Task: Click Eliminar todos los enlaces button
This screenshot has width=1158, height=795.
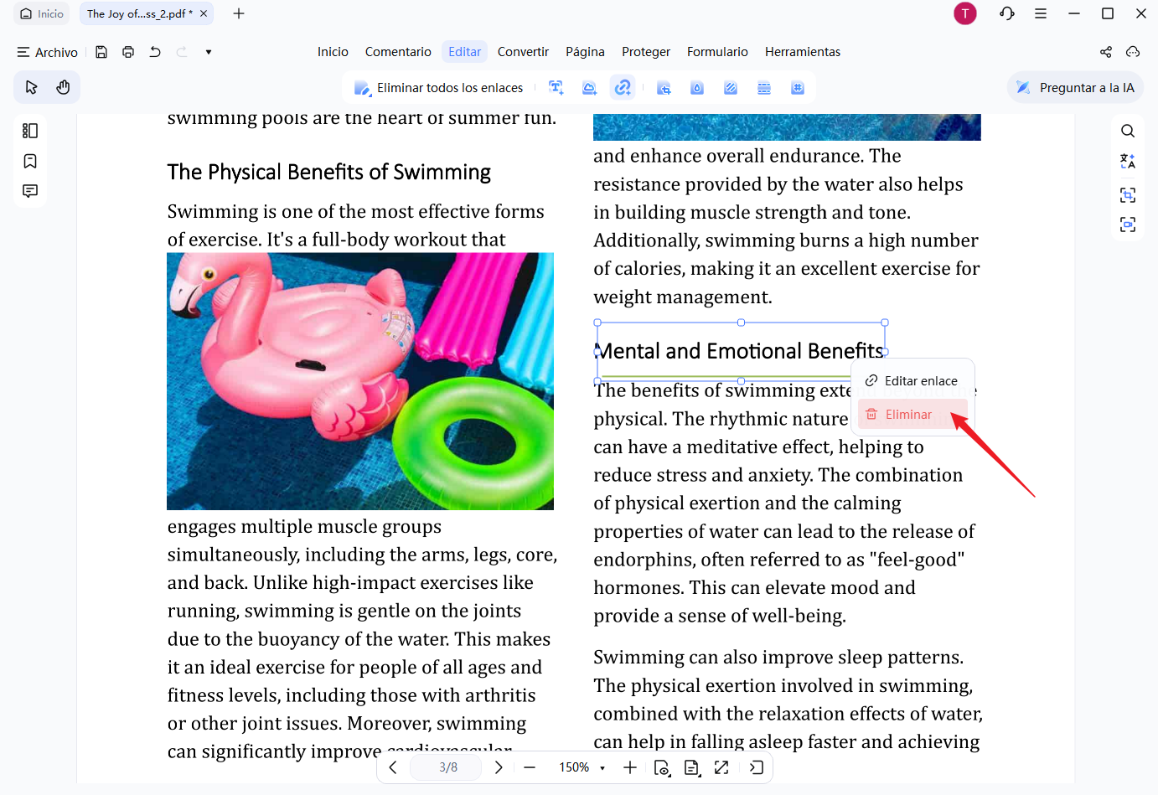Action: click(439, 87)
